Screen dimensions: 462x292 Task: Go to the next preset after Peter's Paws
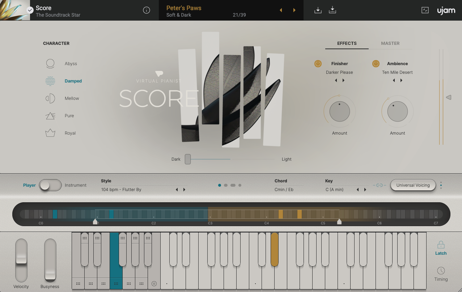coord(294,10)
